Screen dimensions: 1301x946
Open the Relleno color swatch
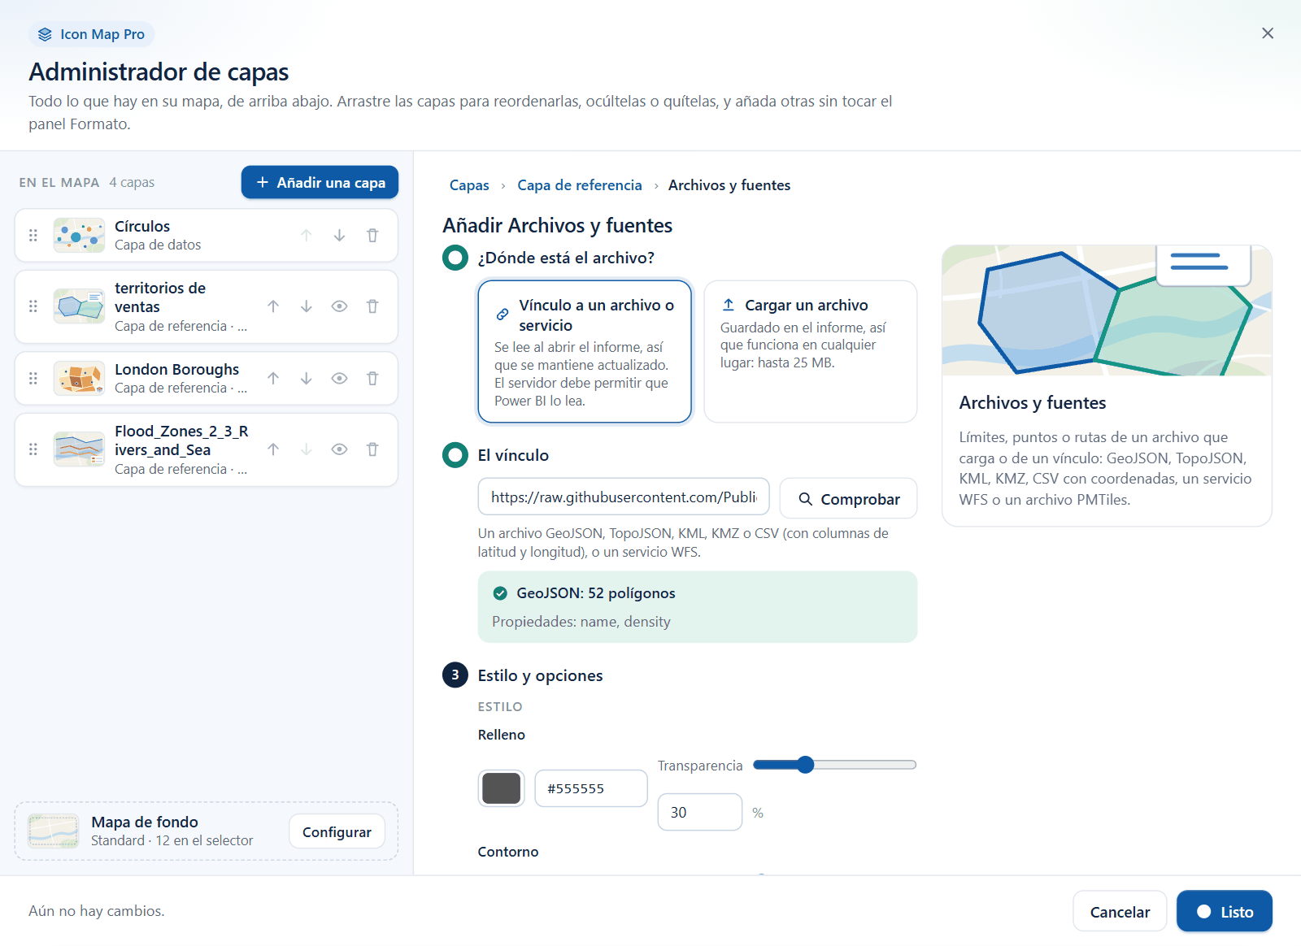502,788
